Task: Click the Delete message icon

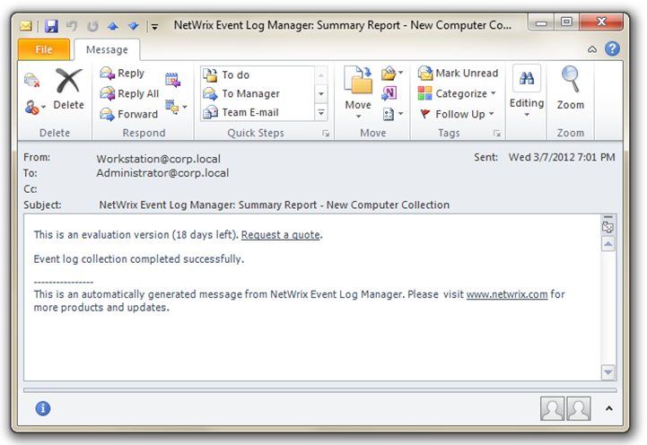Action: pyautogui.click(x=68, y=90)
